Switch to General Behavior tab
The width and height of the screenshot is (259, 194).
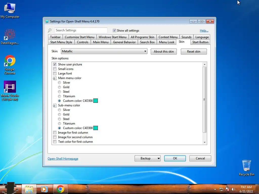click(x=124, y=42)
